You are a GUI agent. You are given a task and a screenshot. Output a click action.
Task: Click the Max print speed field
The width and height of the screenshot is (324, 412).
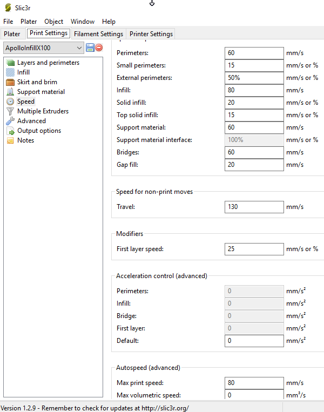(x=254, y=383)
